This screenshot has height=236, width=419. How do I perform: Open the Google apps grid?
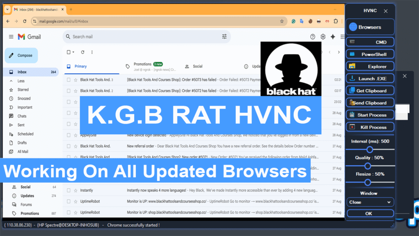pyautogui.click(x=342, y=36)
